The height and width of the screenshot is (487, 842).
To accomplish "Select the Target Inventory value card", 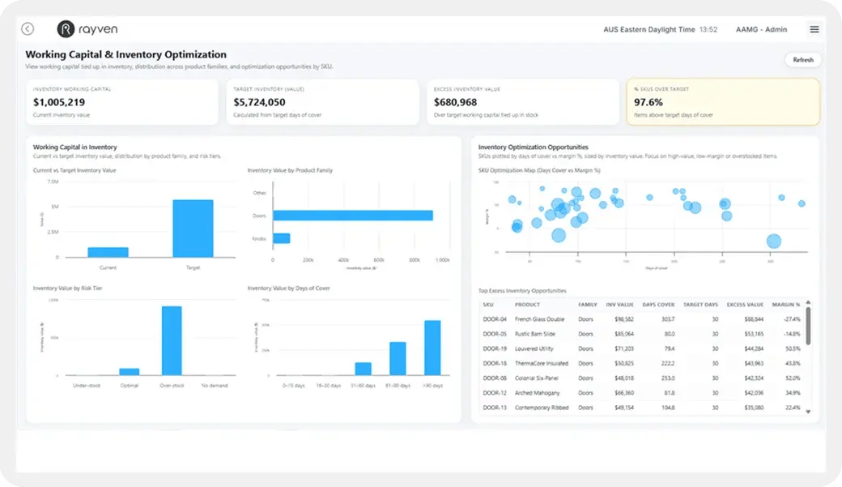I will 322,101.
